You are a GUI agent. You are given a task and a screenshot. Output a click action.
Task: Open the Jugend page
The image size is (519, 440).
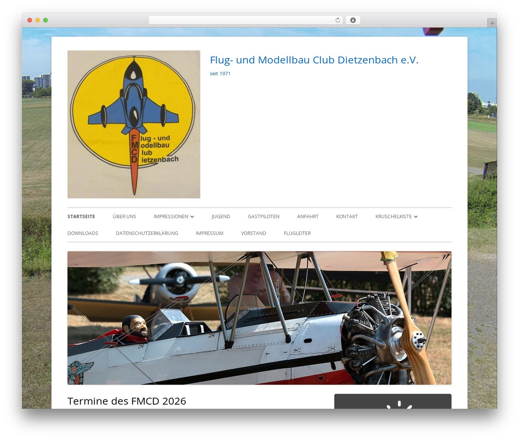[x=221, y=216]
